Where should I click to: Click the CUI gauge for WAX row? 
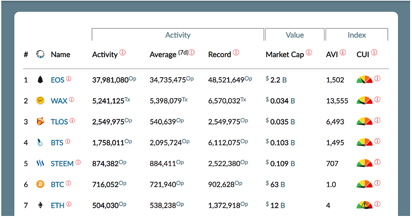364,101
